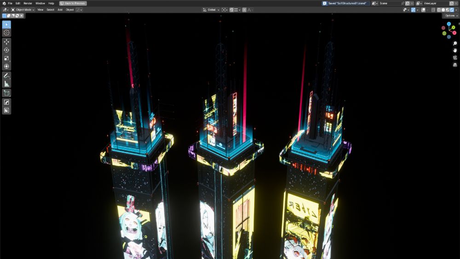460x259 pixels.
Task: Toggle proportional editing
Action: (244, 10)
